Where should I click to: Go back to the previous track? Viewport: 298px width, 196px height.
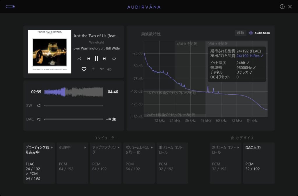(x=88, y=58)
